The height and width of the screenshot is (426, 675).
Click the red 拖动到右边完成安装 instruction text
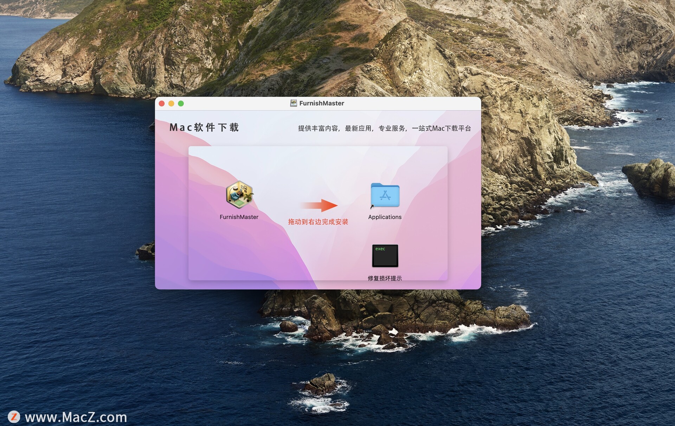[x=318, y=222]
